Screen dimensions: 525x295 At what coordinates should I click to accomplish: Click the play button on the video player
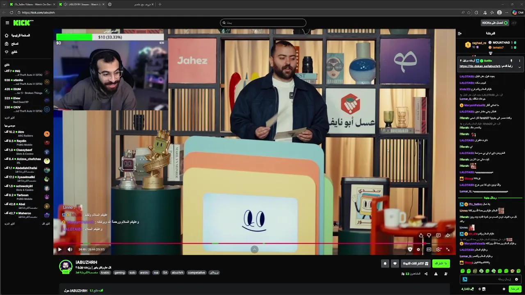pos(59,249)
